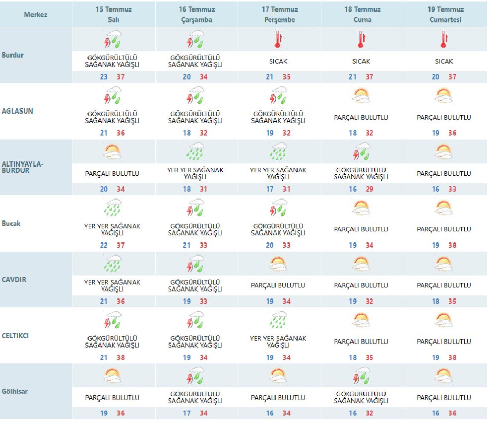Click Burdur hot thermometer icon for 17 Temmuz
The height and width of the screenshot is (421, 496).
pyautogui.click(x=278, y=39)
